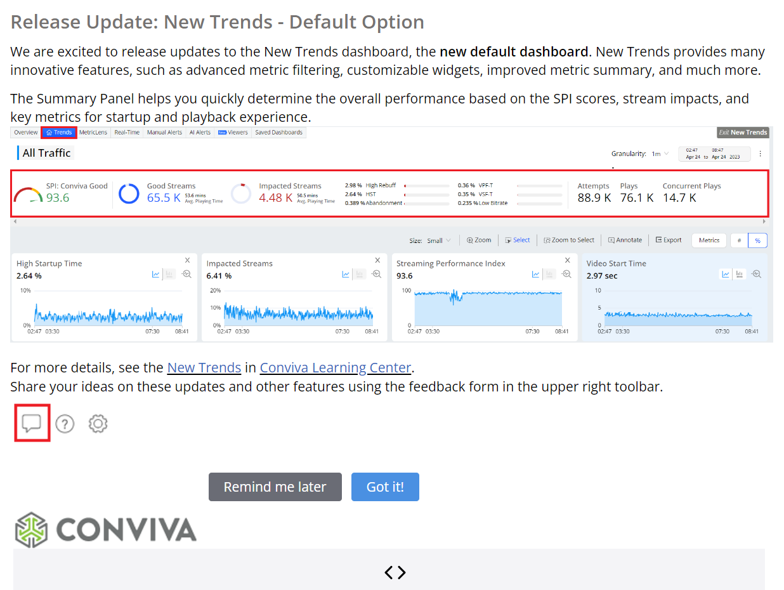Click the Remind me later button

pos(275,487)
